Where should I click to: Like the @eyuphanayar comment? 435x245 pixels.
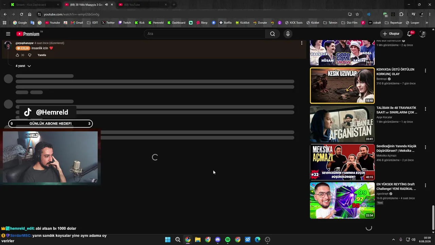click(x=17, y=55)
